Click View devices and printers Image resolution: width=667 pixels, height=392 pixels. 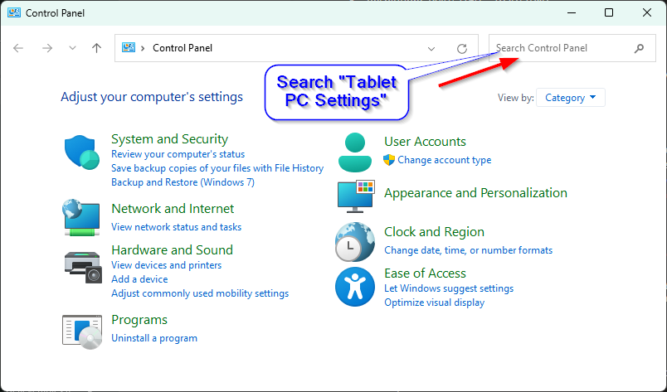[x=166, y=265]
